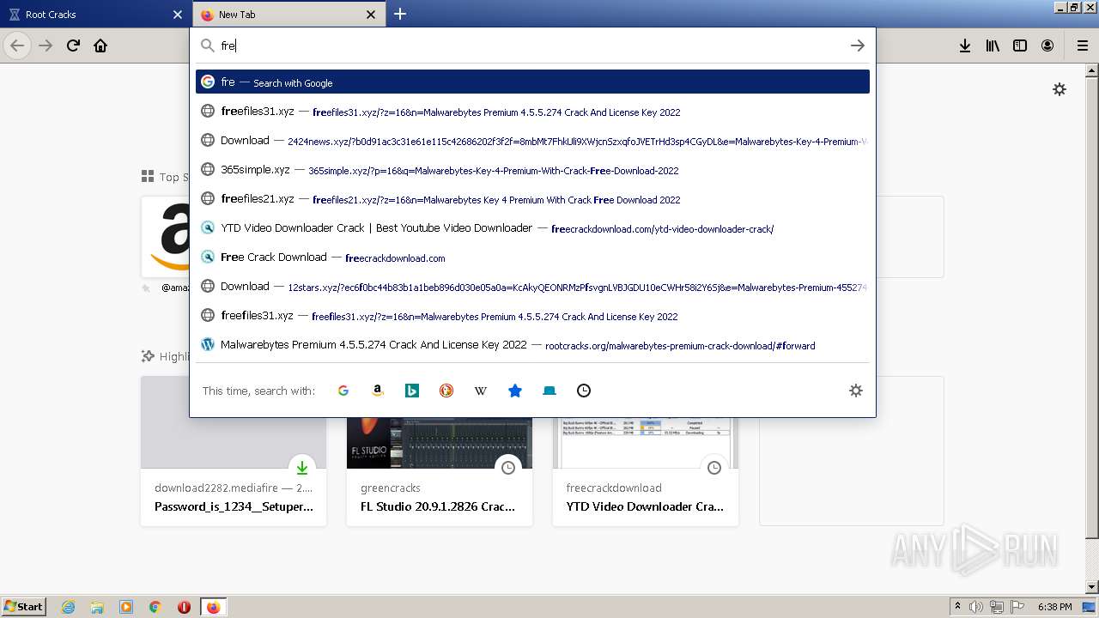Open the Downloads panel
Viewport: 1099px width, 618px height.
pos(965,45)
